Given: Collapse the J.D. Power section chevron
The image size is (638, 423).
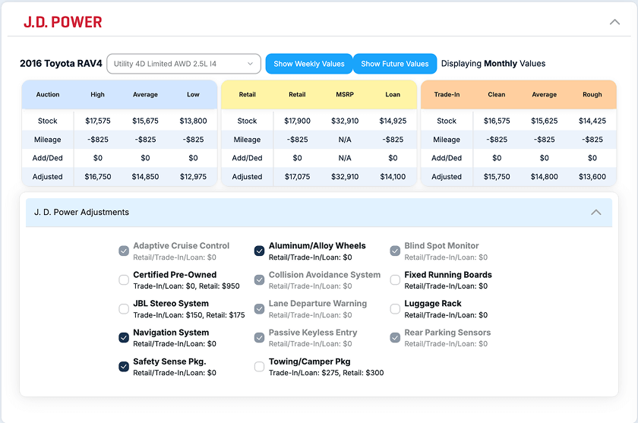Looking at the screenshot, I should click(614, 22).
